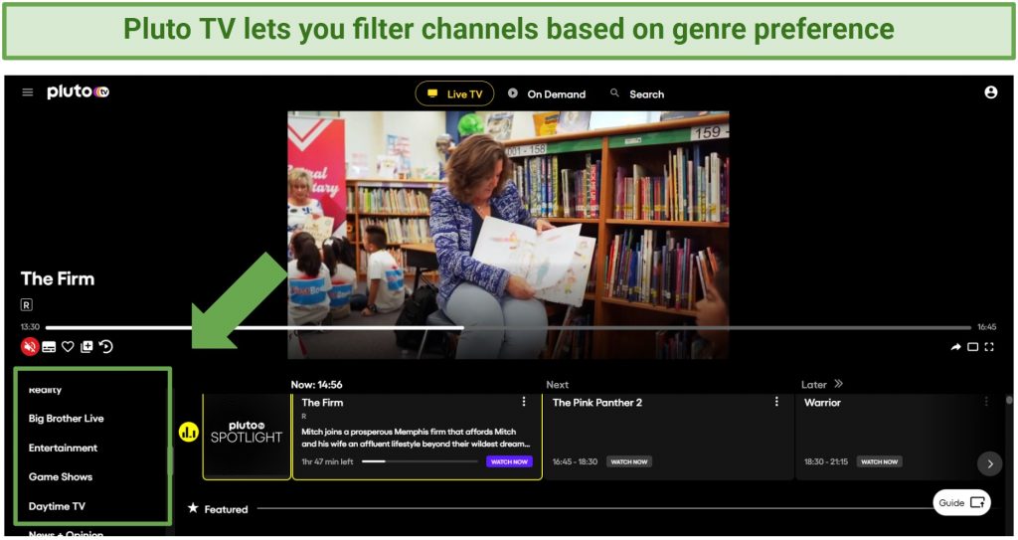Image resolution: width=1018 pixels, height=540 pixels.
Task: Switch to picture-in-picture mode
Action: 972,347
